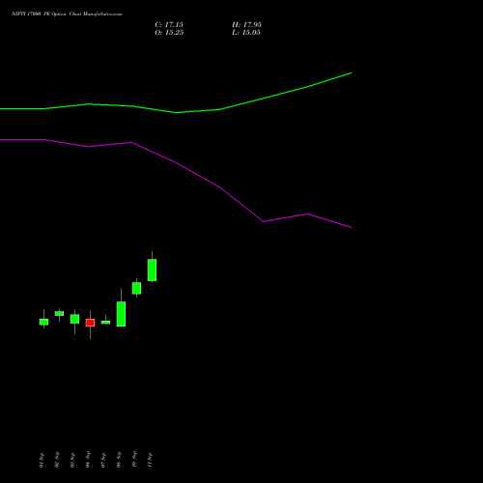Click the NIFTY PE Option Chart title
This screenshot has width=483, height=483.
(x=67, y=14)
